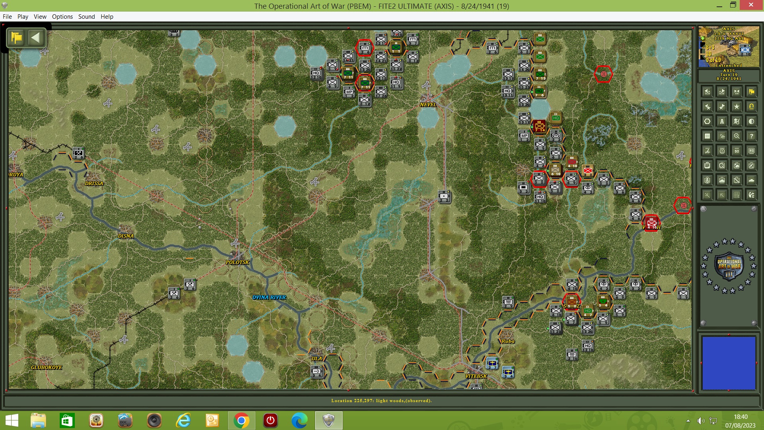
Task: Open the plain clipboard report icon
Action: [707, 165]
